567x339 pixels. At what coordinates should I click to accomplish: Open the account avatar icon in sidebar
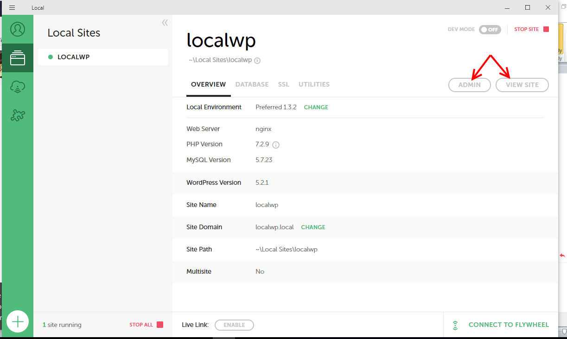tap(18, 29)
